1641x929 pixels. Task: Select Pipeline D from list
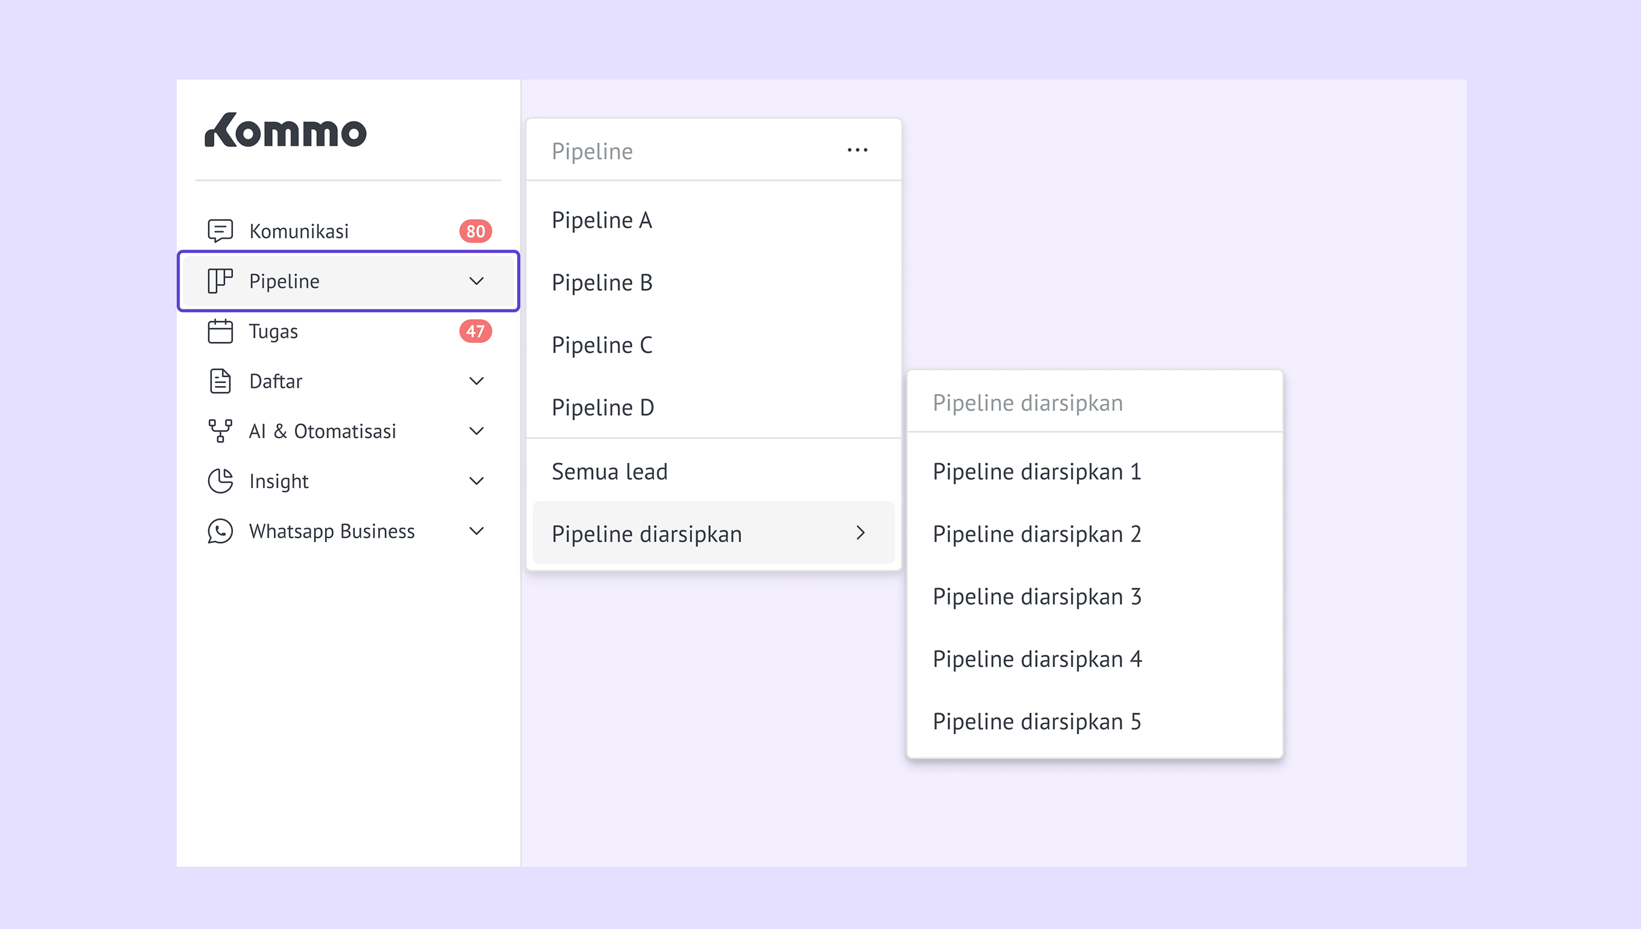[602, 408]
